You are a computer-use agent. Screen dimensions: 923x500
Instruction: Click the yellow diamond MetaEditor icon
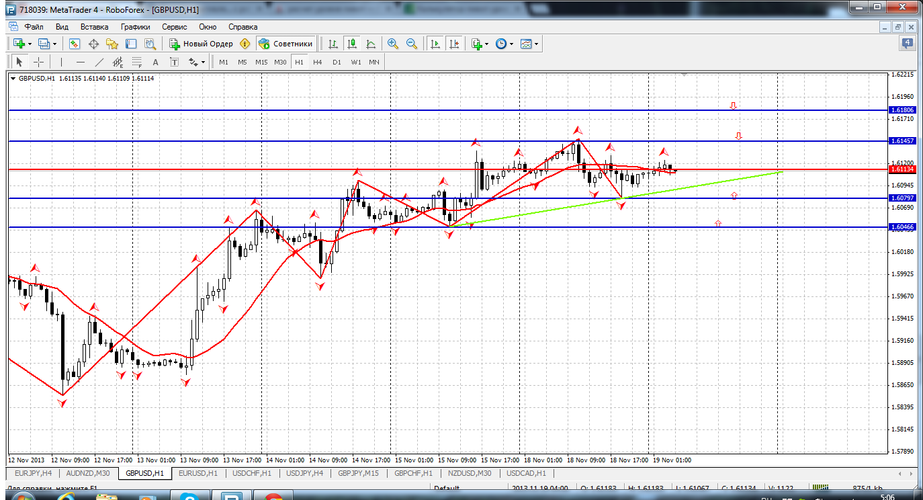tap(245, 44)
